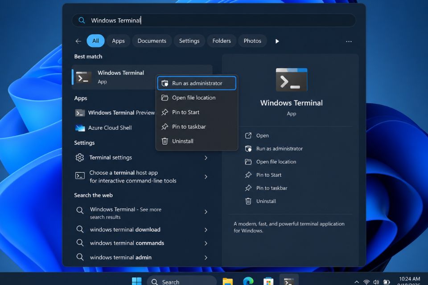Choose Pin to Start in context menu
The image size is (428, 285).
(197, 112)
